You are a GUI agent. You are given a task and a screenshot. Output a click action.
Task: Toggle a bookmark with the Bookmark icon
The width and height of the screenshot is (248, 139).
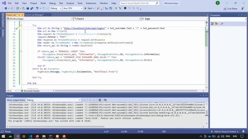125,8
